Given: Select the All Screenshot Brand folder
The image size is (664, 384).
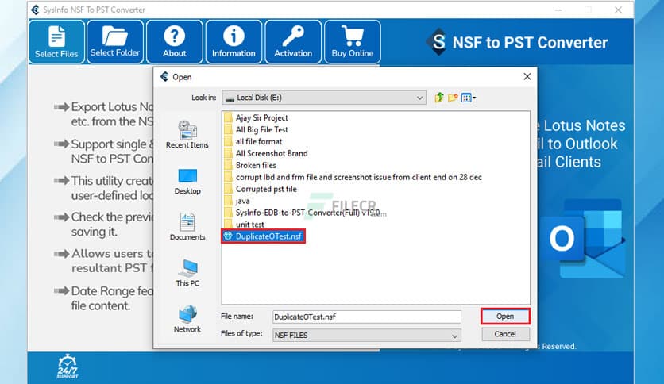Looking at the screenshot, I should tap(266, 153).
